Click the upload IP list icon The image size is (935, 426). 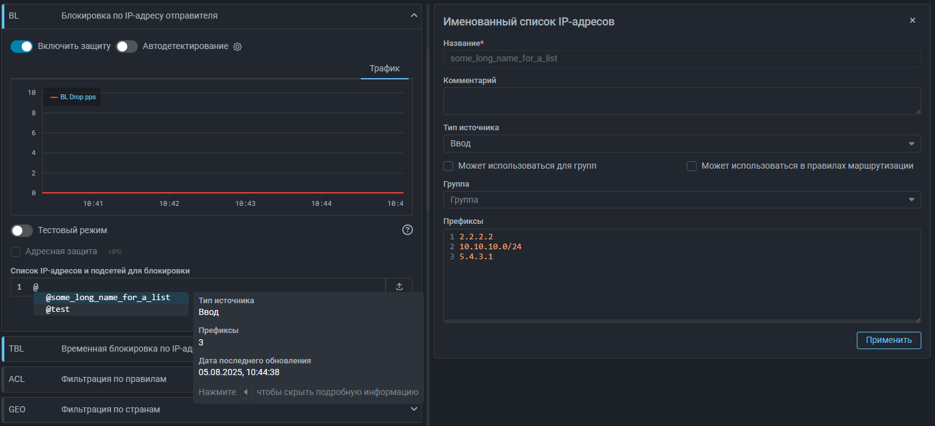pyautogui.click(x=399, y=286)
